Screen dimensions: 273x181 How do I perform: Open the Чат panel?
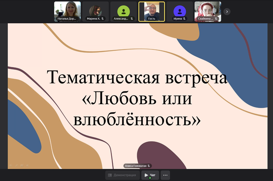click(150, 175)
